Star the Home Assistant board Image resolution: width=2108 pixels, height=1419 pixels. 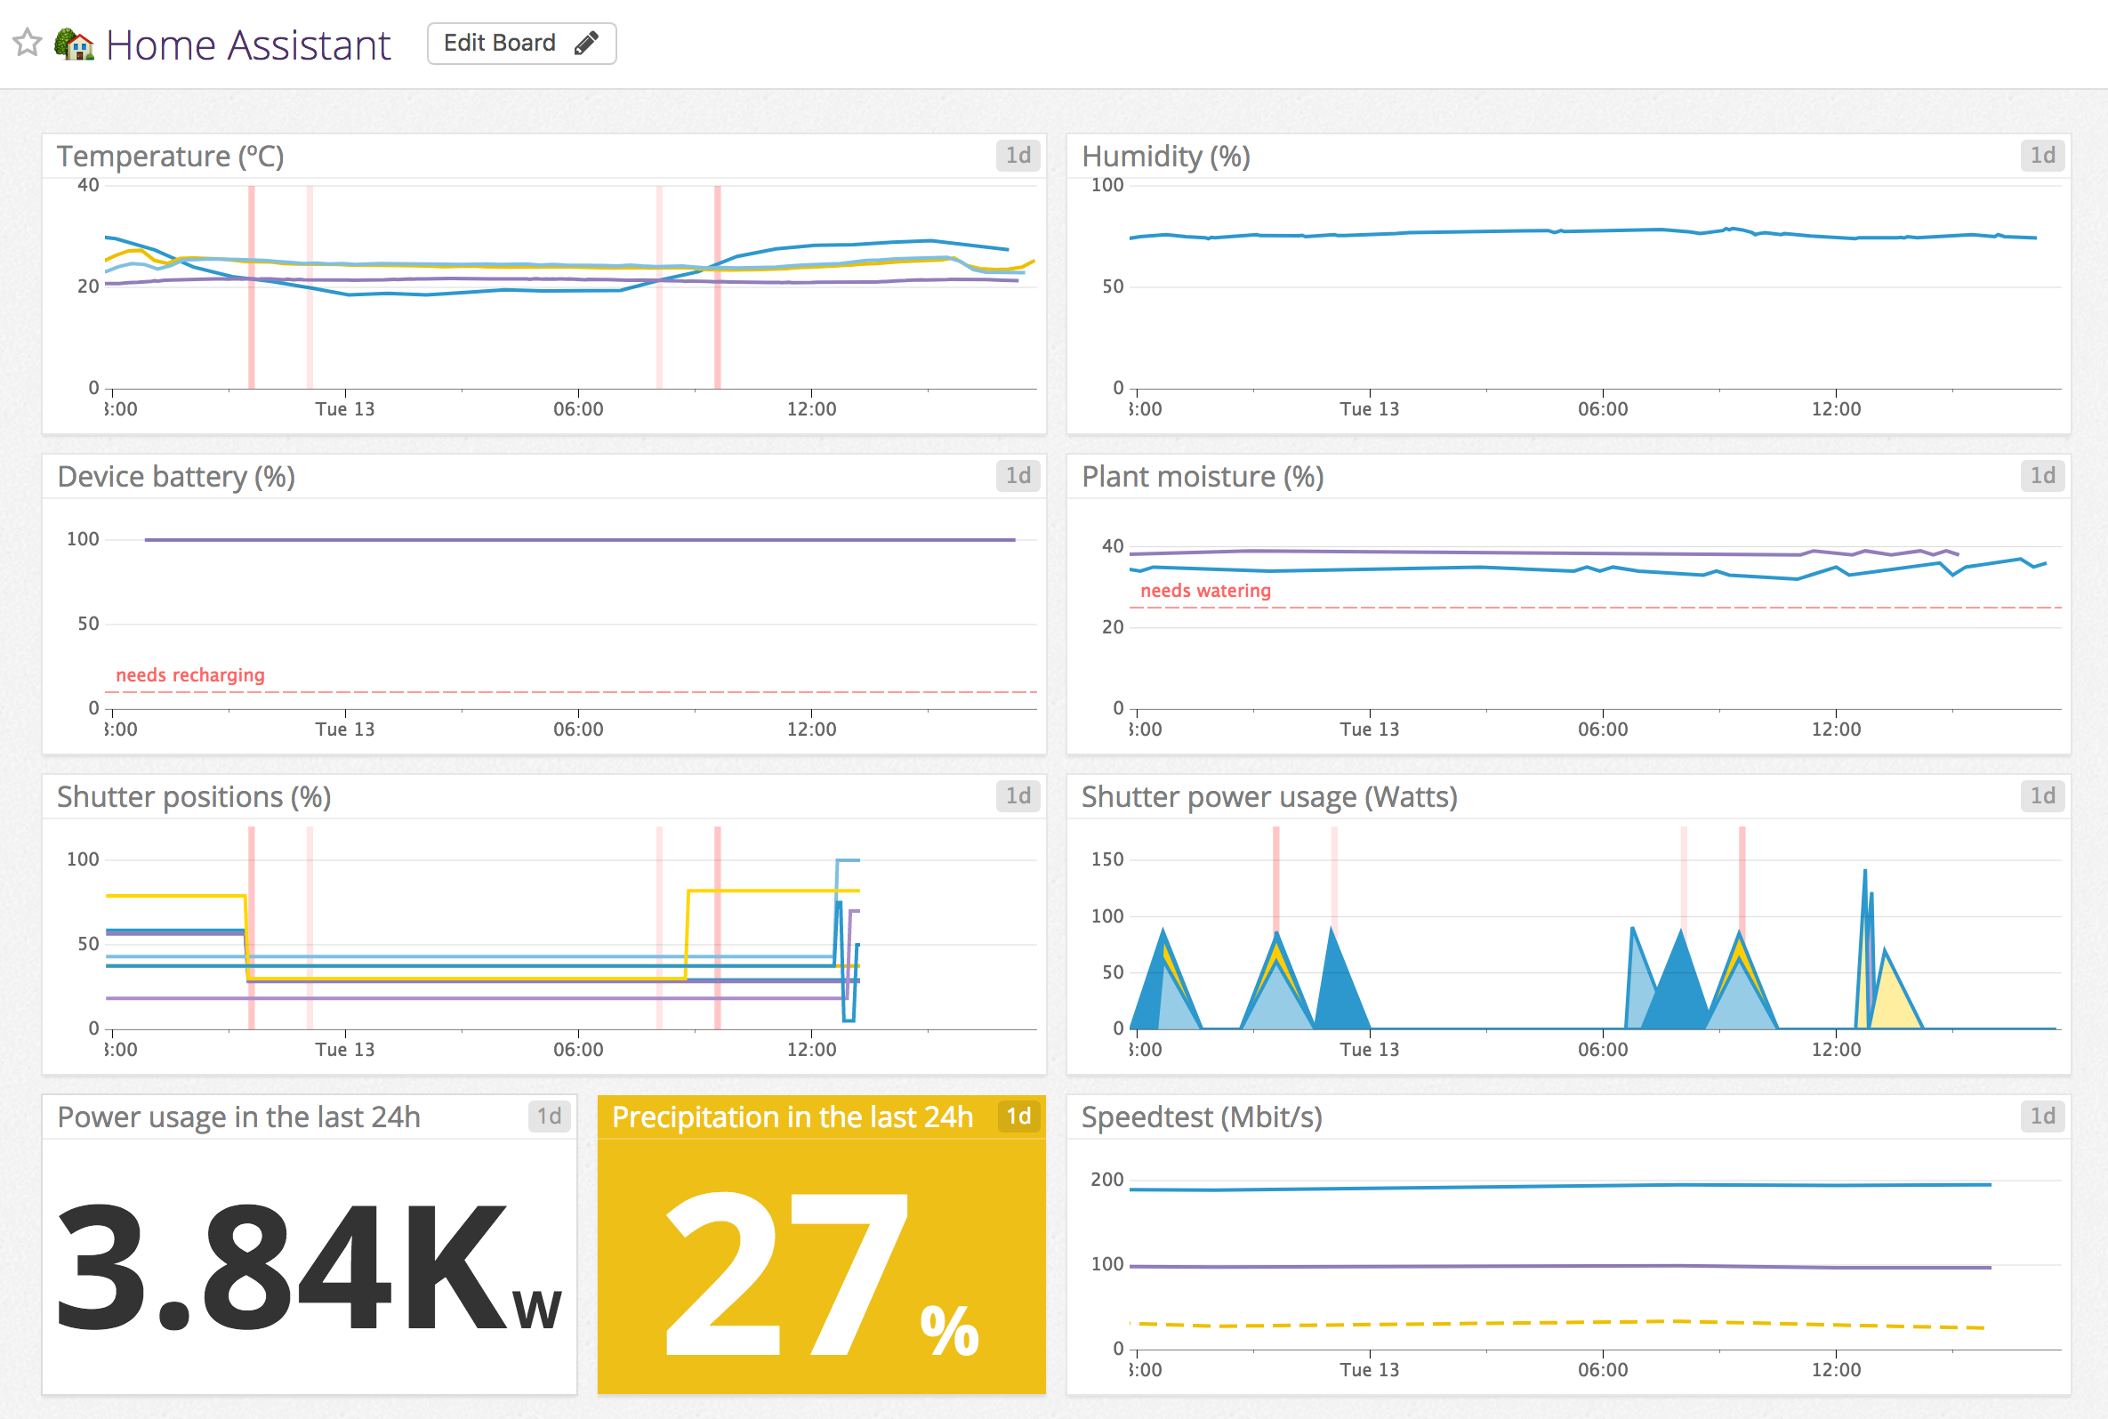click(28, 43)
